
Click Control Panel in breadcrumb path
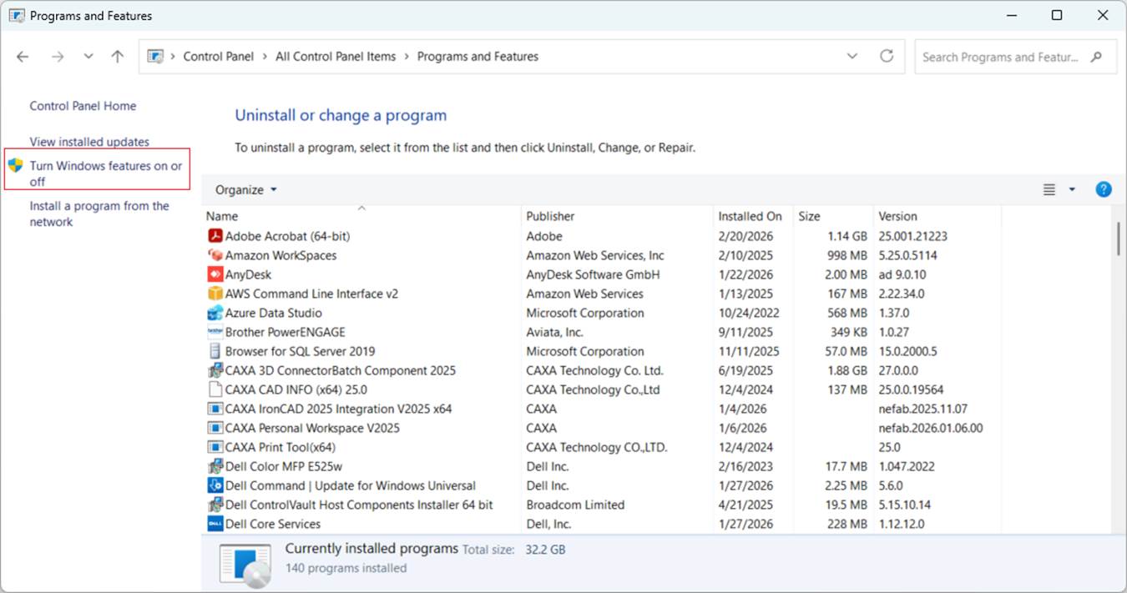click(218, 57)
